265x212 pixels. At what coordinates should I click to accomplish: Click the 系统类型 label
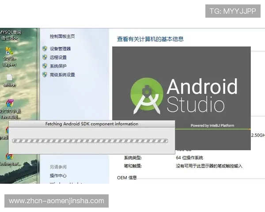[x=133, y=158]
